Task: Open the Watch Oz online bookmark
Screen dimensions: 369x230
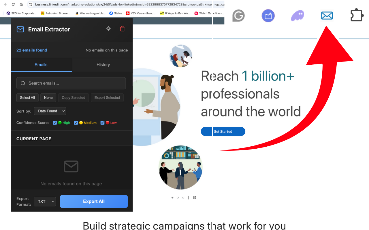Action: click(209, 13)
